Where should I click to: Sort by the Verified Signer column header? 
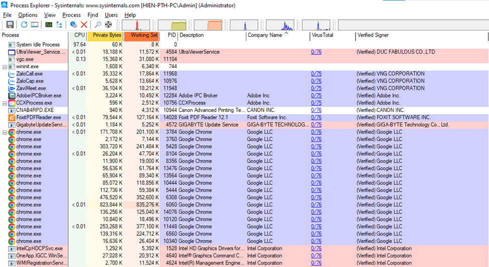coord(422,35)
